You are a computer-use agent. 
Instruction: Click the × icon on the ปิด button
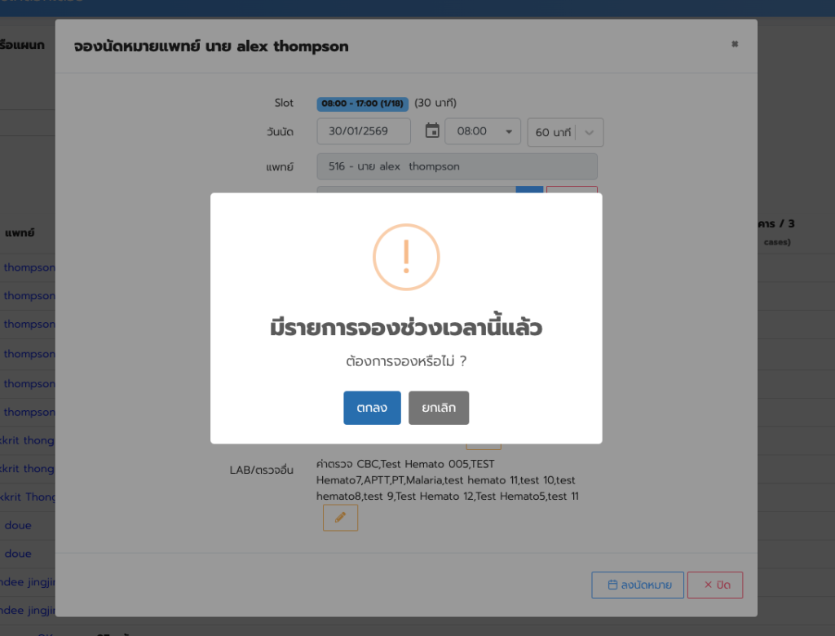pos(708,585)
